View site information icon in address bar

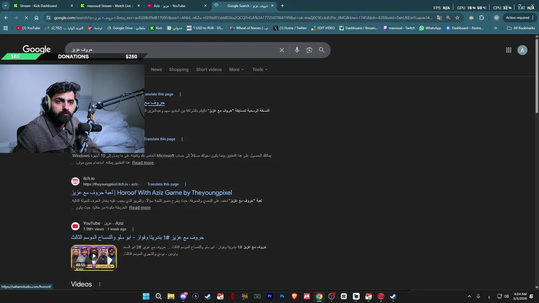click(x=49, y=18)
